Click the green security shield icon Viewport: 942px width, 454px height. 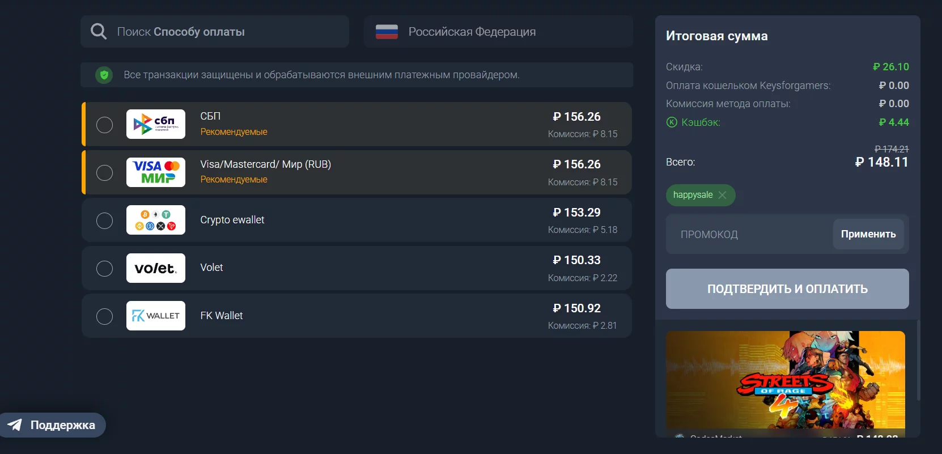104,75
